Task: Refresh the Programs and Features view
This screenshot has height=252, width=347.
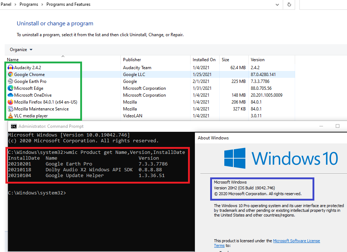Action: (289, 4)
